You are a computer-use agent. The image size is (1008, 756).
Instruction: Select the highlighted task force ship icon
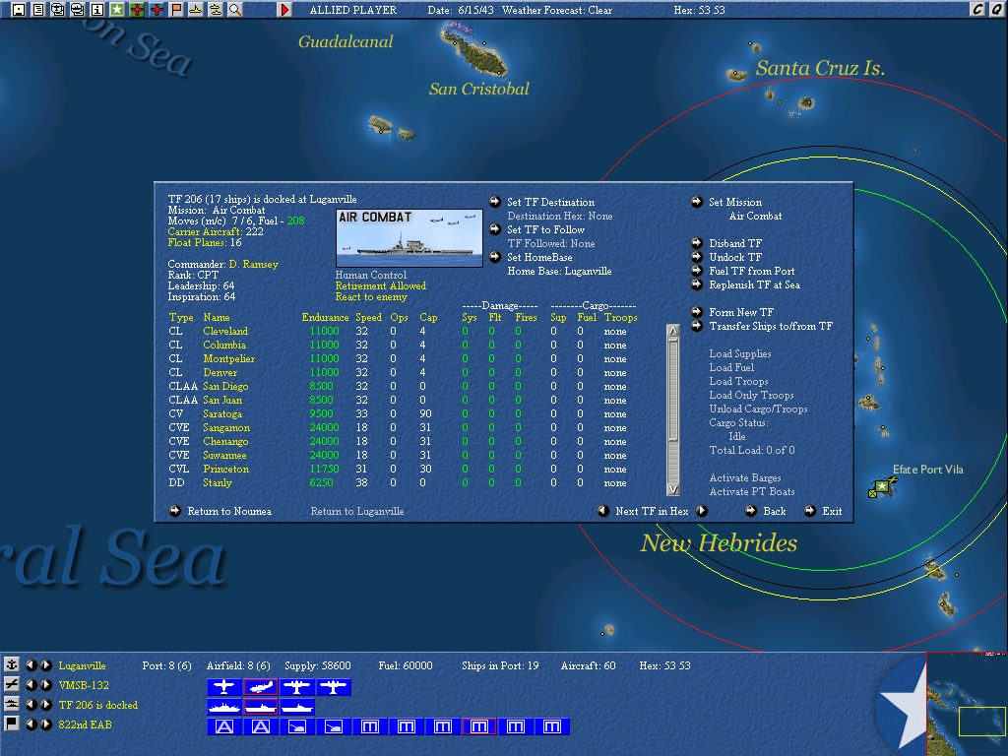pos(260,707)
